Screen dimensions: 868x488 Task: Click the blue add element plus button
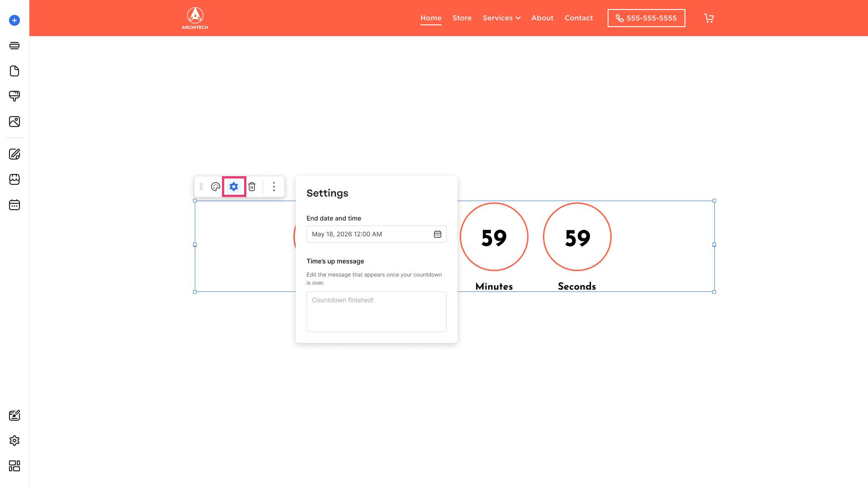click(x=14, y=20)
